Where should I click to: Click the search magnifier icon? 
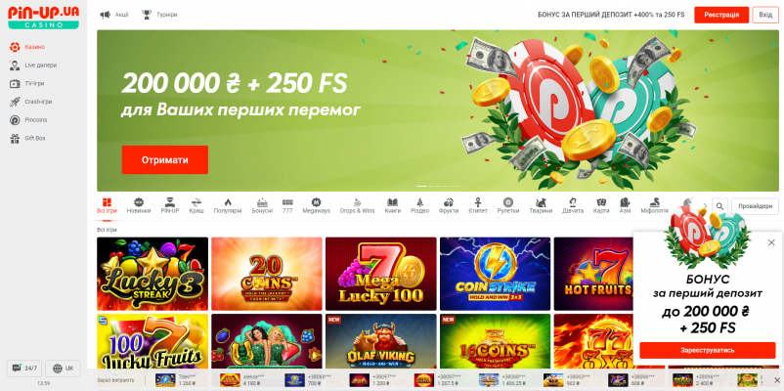(x=719, y=206)
